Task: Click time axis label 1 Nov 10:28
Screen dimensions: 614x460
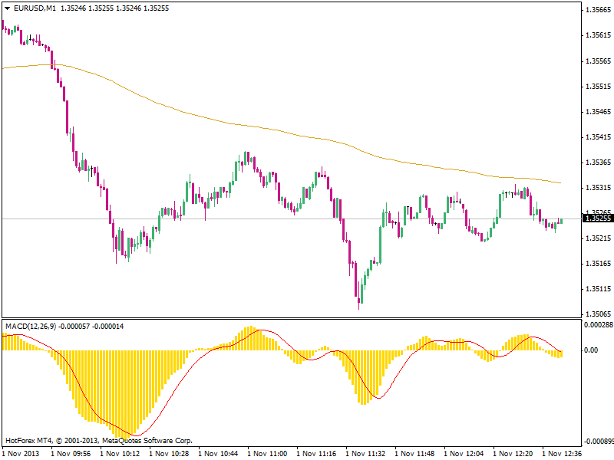Action: pyautogui.click(x=169, y=454)
